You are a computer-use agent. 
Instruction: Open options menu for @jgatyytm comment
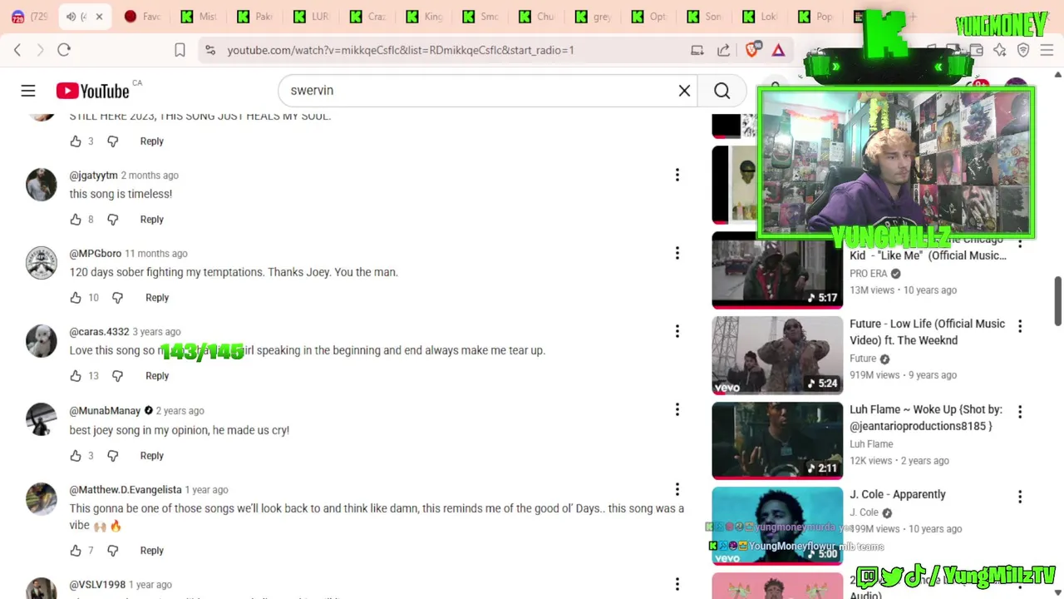coord(677,175)
